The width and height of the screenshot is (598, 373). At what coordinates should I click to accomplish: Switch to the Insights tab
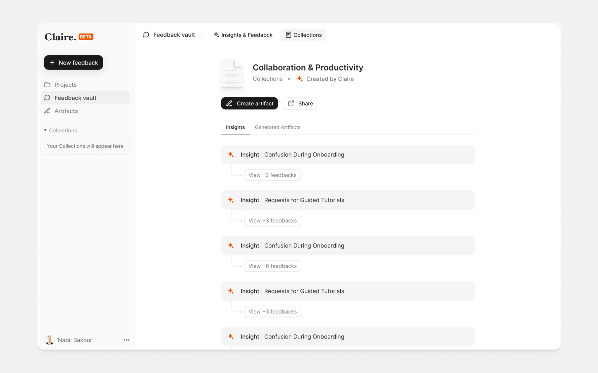(x=235, y=127)
